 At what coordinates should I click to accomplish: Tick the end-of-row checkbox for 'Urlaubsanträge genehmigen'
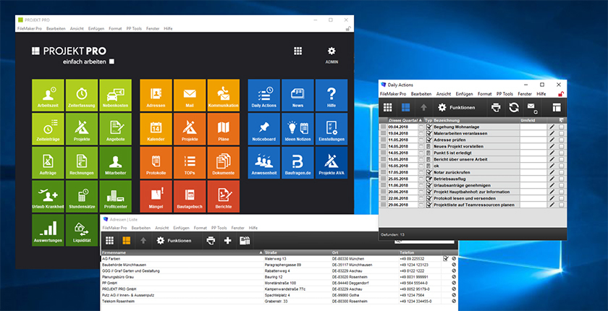(561, 186)
